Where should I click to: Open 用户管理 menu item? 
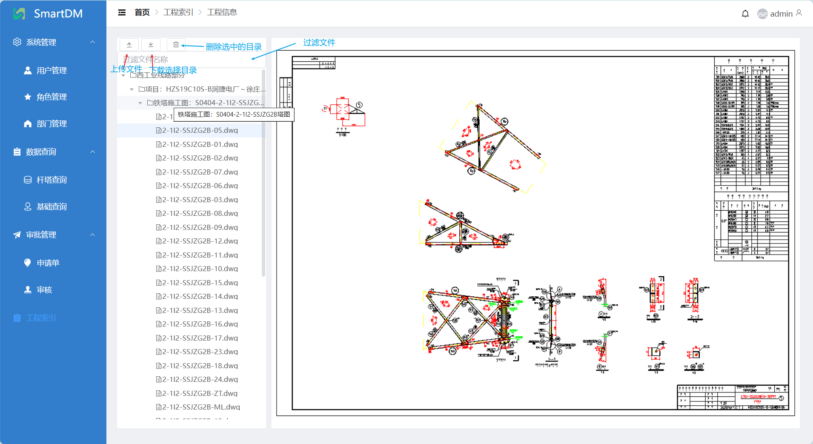point(53,70)
